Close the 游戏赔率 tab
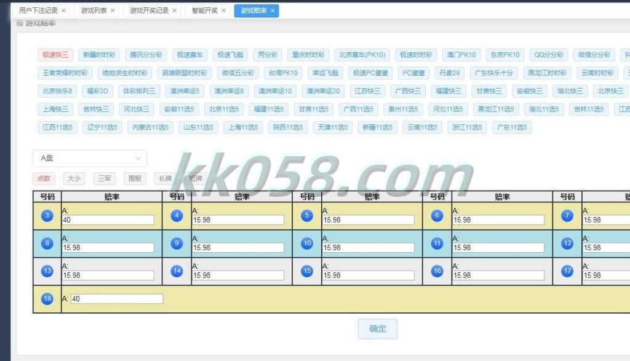Screen dimensions: 630x361 [x=273, y=10]
